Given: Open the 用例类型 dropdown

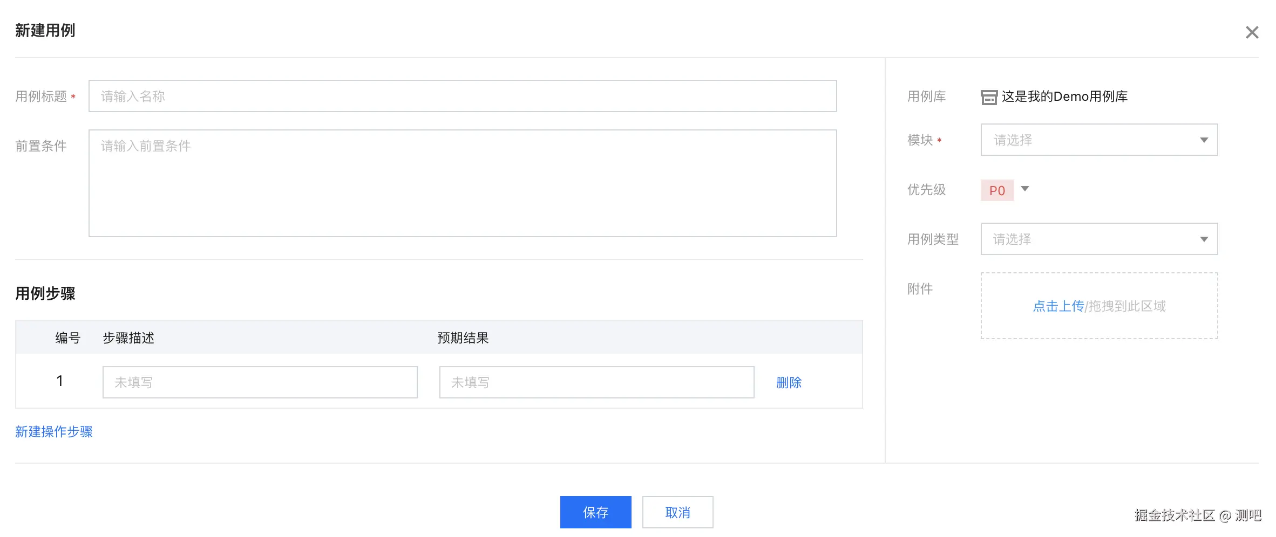Looking at the screenshot, I should tap(1098, 239).
